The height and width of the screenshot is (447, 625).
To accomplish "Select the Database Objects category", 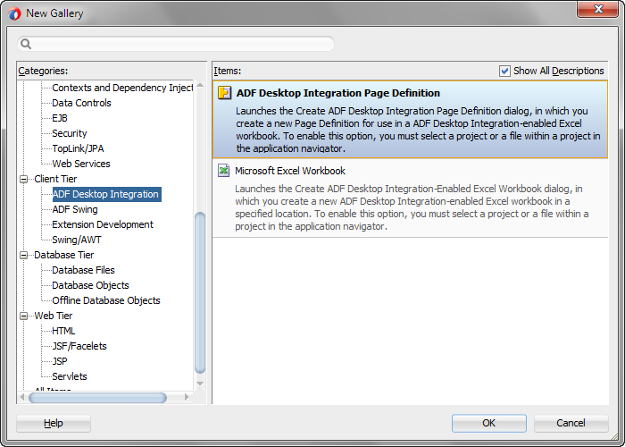I will [x=90, y=285].
